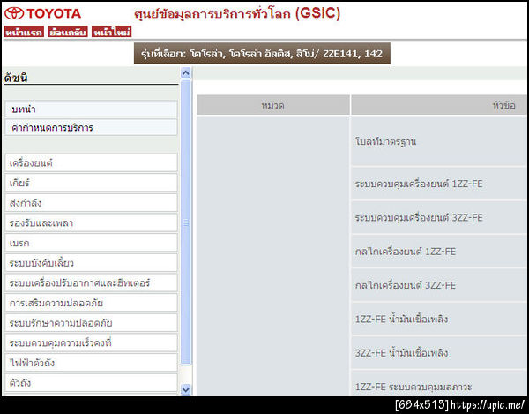Open กลไกเครื่องยนต์ 1ZZ-FE topic
The width and height of the screenshot is (529, 414).
439,252
